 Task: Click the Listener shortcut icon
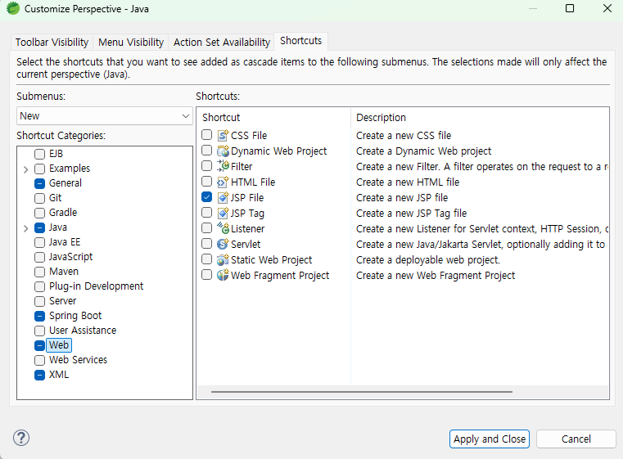point(223,228)
